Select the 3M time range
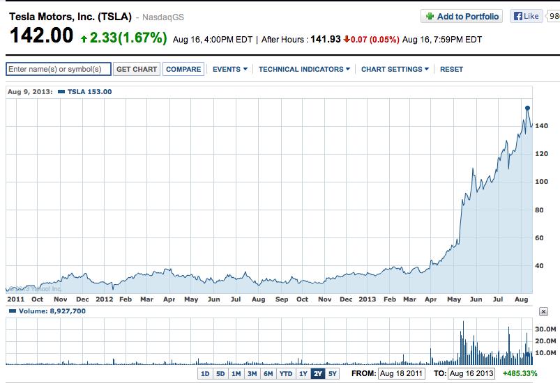This screenshot has height=383, width=560. coord(252,374)
